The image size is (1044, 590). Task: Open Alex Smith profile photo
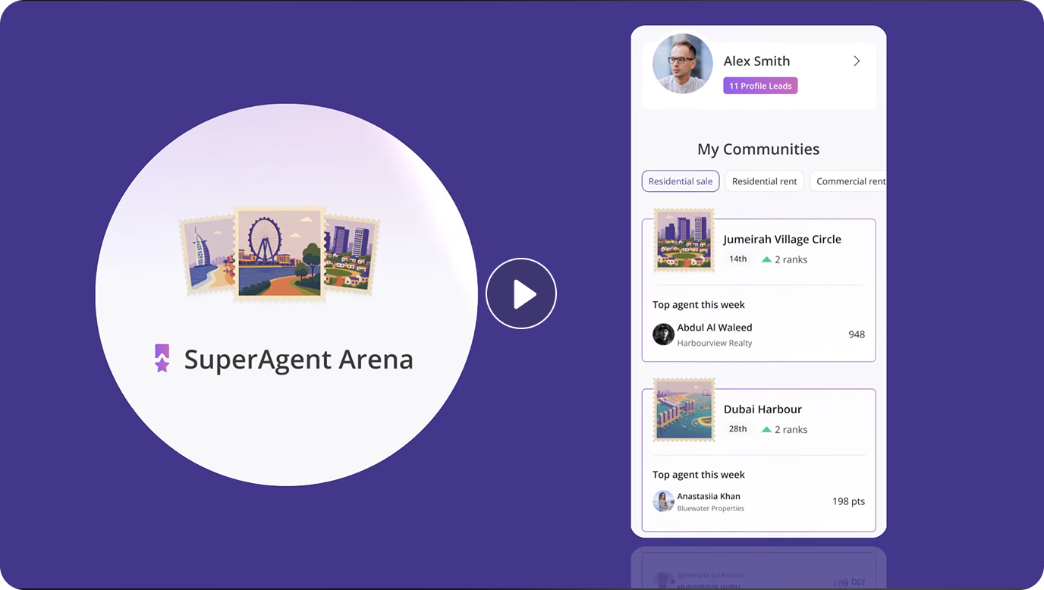pos(682,64)
